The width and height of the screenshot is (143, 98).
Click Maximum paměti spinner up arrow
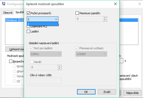point(105,18)
